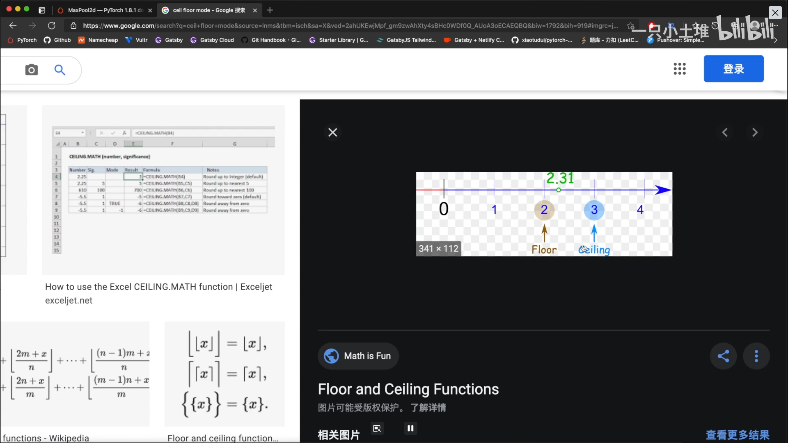Share the Floor and Ceiling image
The height and width of the screenshot is (443, 788).
coord(723,356)
